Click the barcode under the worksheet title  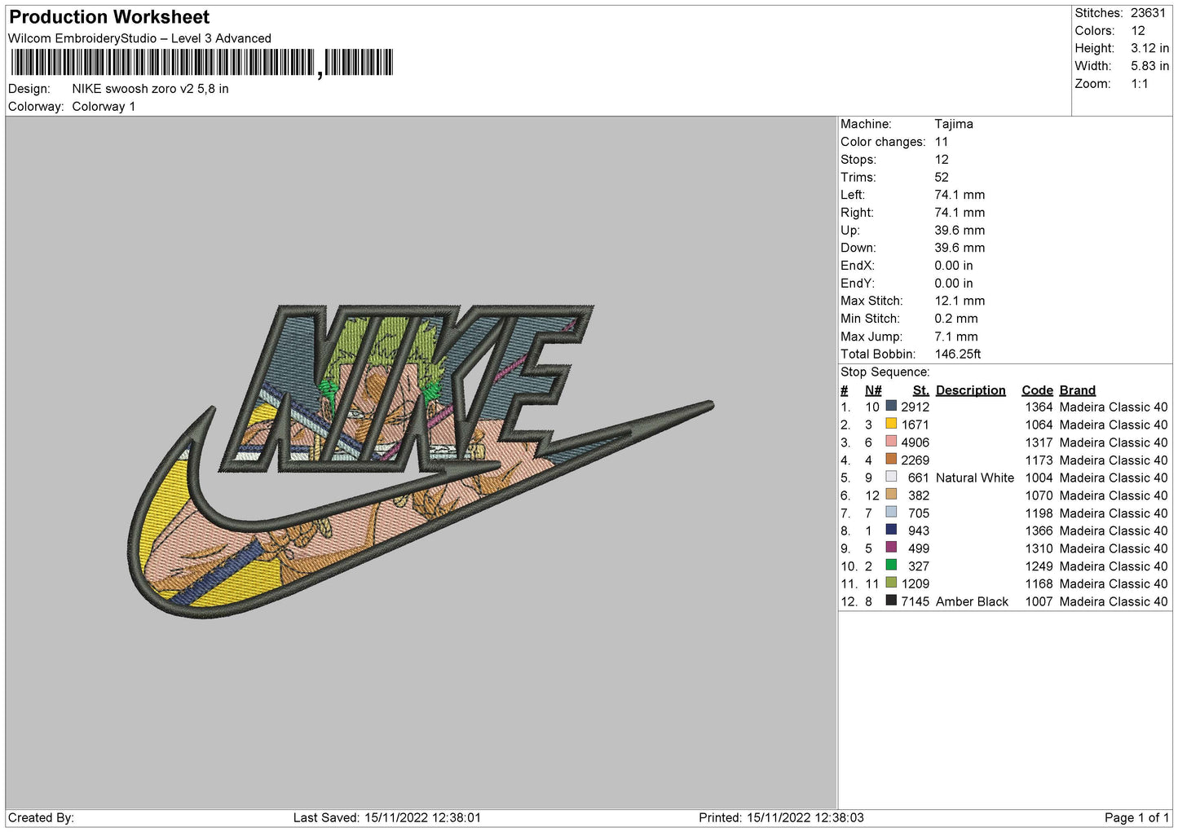(201, 63)
